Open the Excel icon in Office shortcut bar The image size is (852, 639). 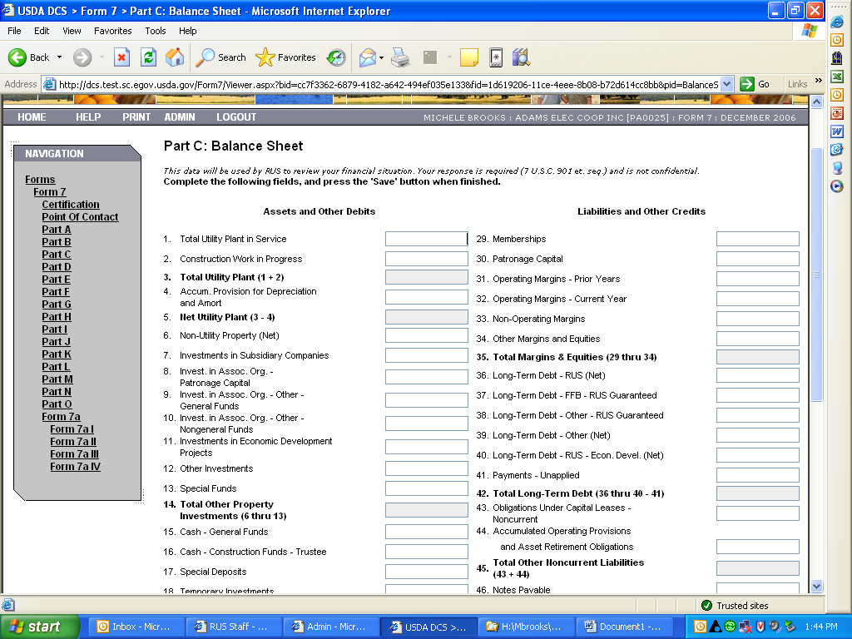click(x=837, y=77)
